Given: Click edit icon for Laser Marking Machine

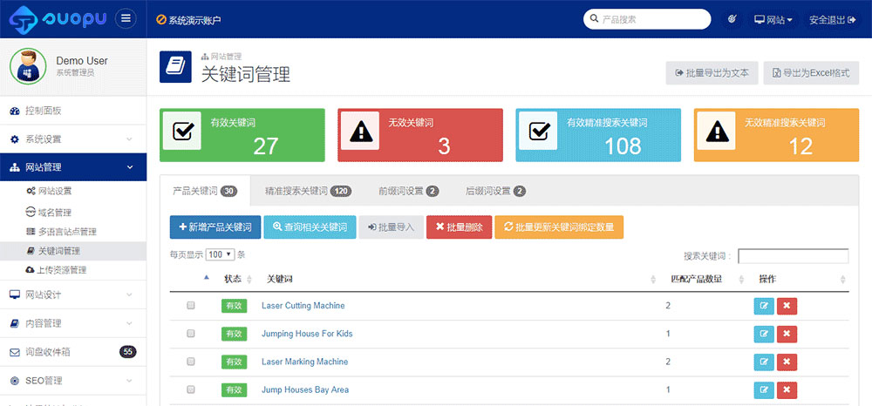Looking at the screenshot, I should [763, 362].
